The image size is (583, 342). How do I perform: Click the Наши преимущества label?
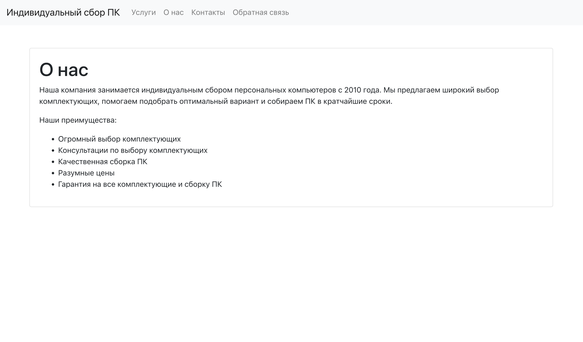(78, 120)
